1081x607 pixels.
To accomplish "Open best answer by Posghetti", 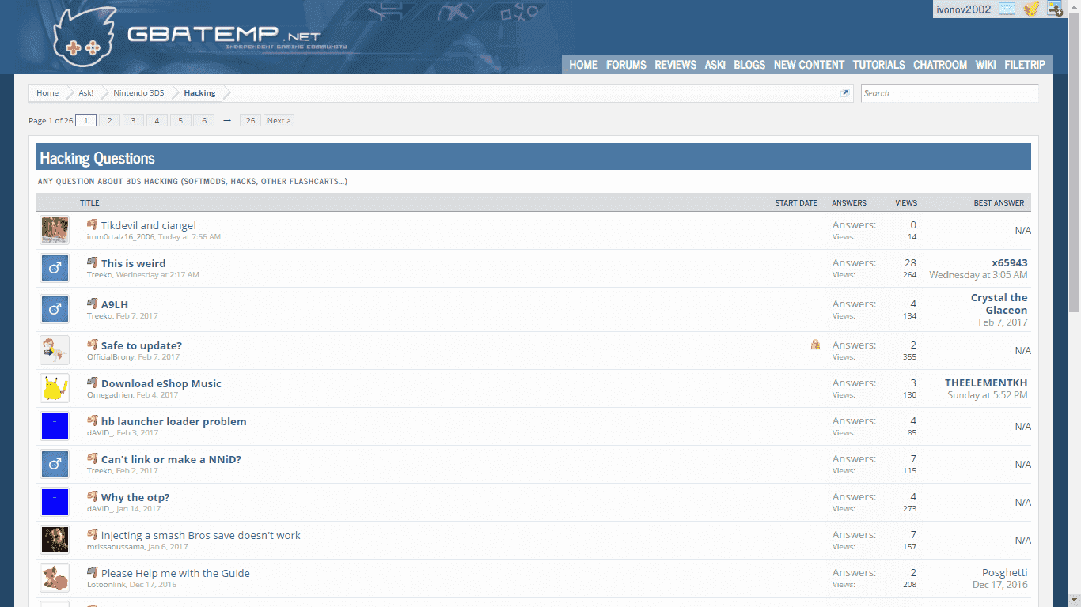I will pos(1005,572).
